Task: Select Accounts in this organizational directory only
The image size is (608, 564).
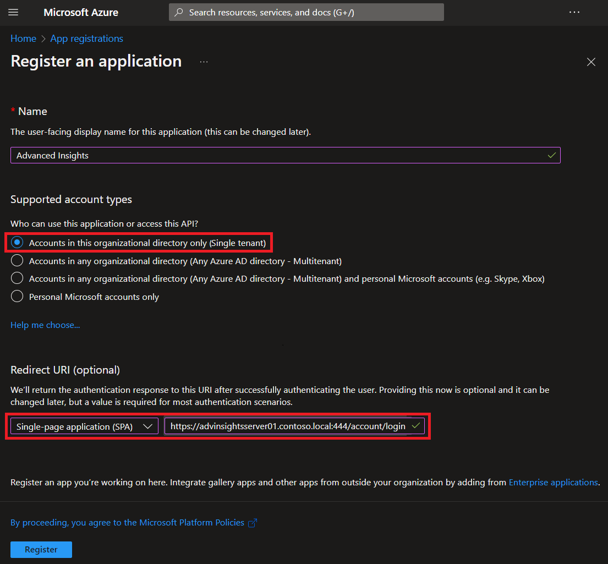Action: point(18,243)
